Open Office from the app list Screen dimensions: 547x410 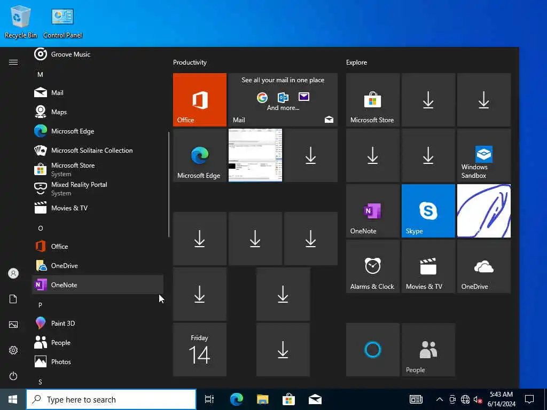click(x=98, y=246)
